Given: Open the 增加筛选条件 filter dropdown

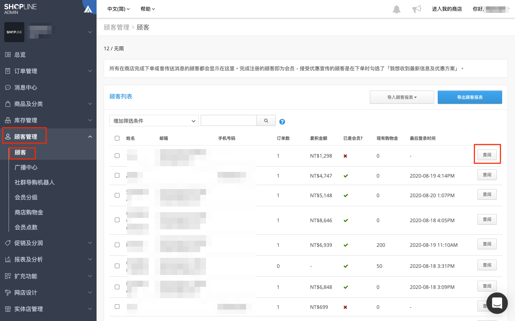Looking at the screenshot, I should [154, 121].
